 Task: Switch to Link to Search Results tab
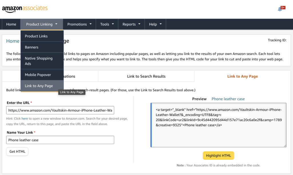146,76
